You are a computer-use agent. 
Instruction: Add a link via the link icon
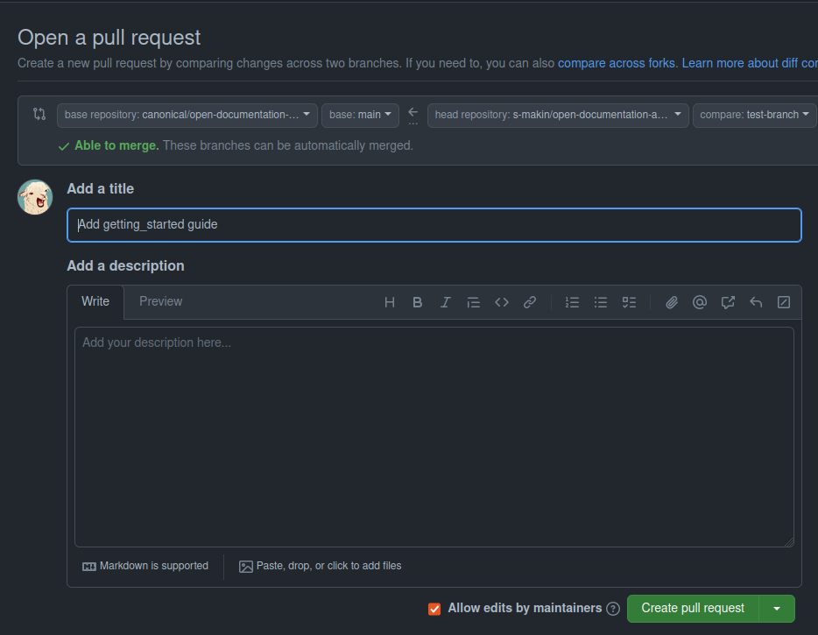pos(530,302)
